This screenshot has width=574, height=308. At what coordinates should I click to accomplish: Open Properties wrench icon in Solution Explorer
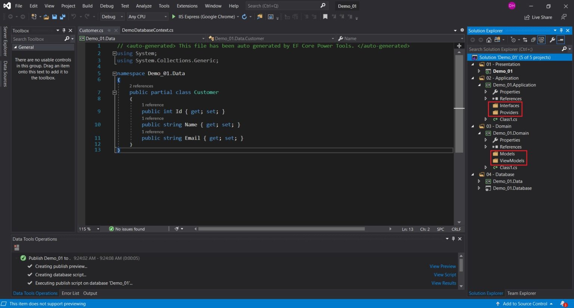tap(552, 40)
